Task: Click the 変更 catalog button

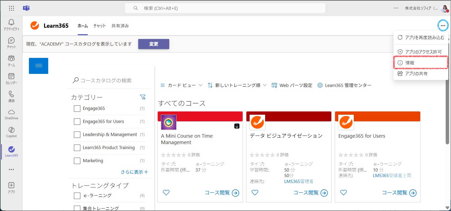Action: (154, 44)
